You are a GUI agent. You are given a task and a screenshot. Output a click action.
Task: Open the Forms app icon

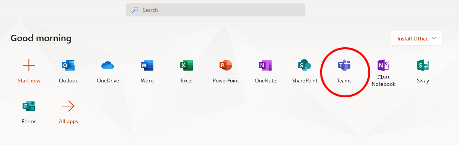coord(29,106)
